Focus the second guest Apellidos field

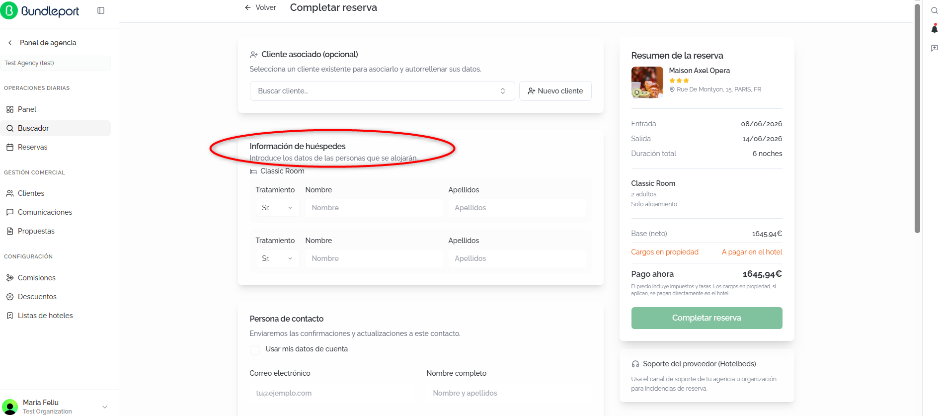(517, 258)
